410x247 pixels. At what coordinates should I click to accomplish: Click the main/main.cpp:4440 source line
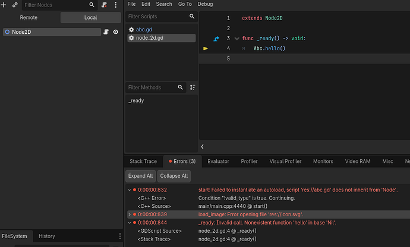tap(233, 206)
